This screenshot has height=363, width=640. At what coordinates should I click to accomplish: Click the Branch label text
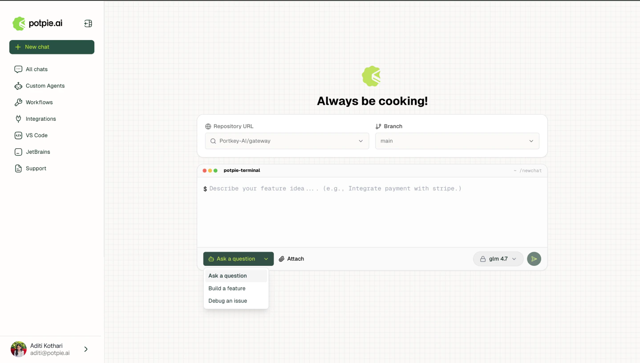(393, 126)
